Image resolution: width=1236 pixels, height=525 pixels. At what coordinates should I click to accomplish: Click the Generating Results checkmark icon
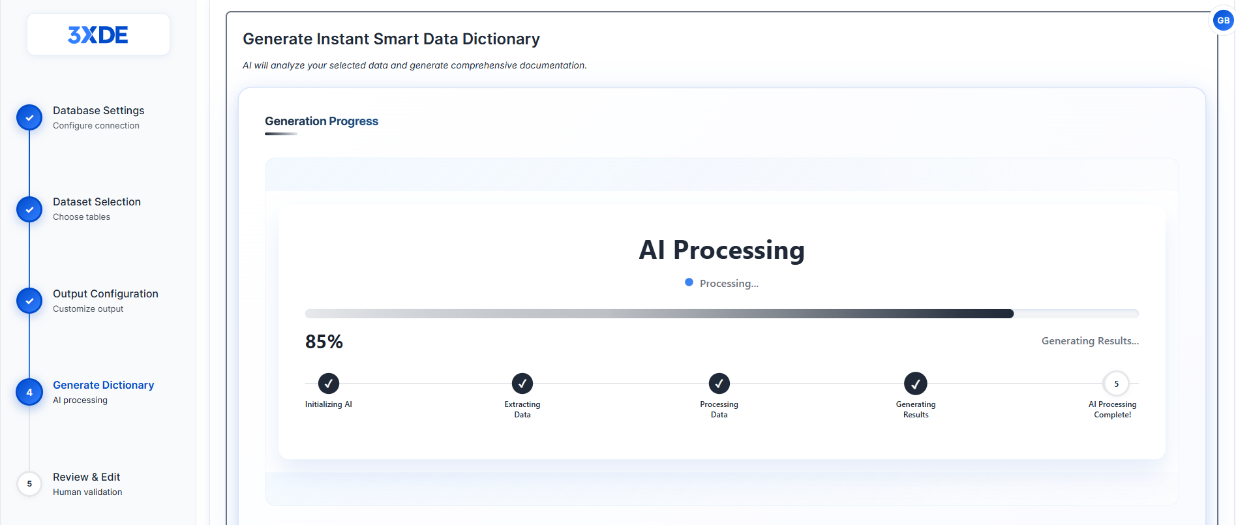(x=916, y=383)
